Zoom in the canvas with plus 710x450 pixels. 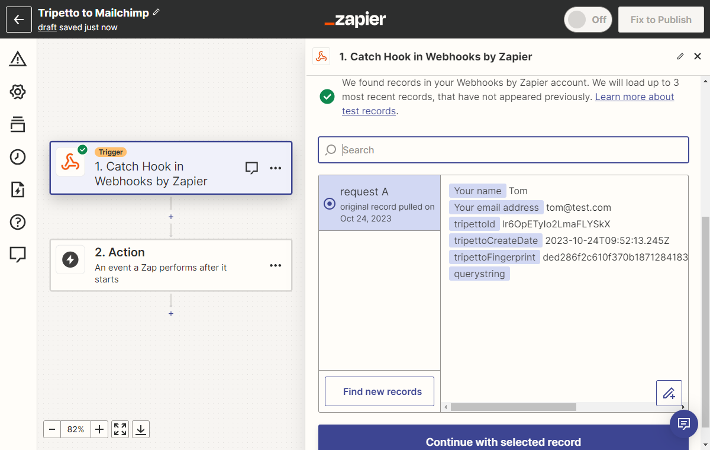pos(99,429)
